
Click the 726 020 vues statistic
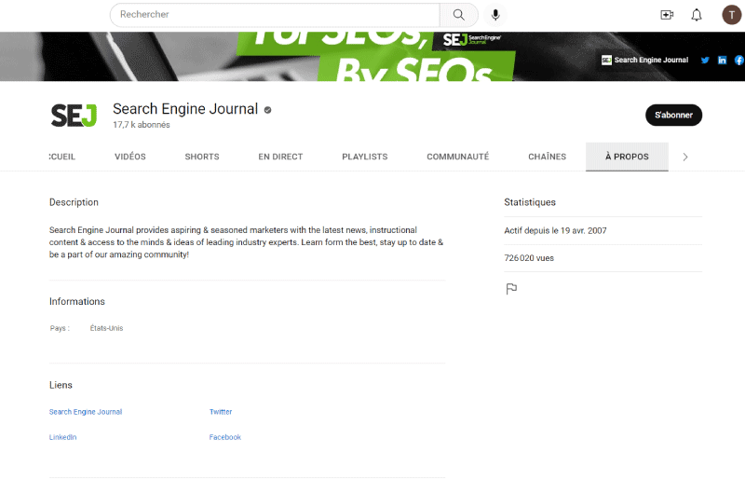click(529, 258)
